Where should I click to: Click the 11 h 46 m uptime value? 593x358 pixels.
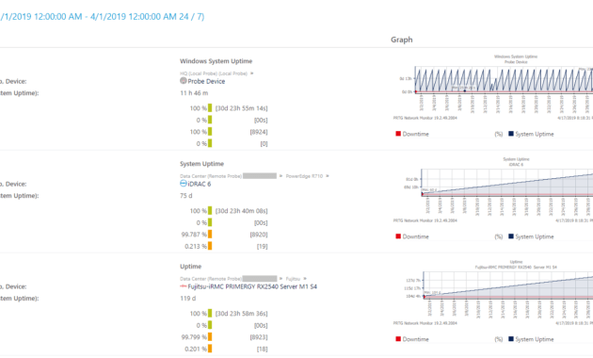point(194,93)
